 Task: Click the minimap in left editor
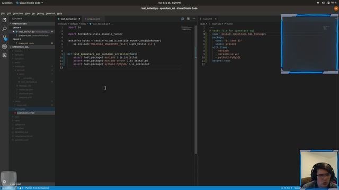pos(186,28)
